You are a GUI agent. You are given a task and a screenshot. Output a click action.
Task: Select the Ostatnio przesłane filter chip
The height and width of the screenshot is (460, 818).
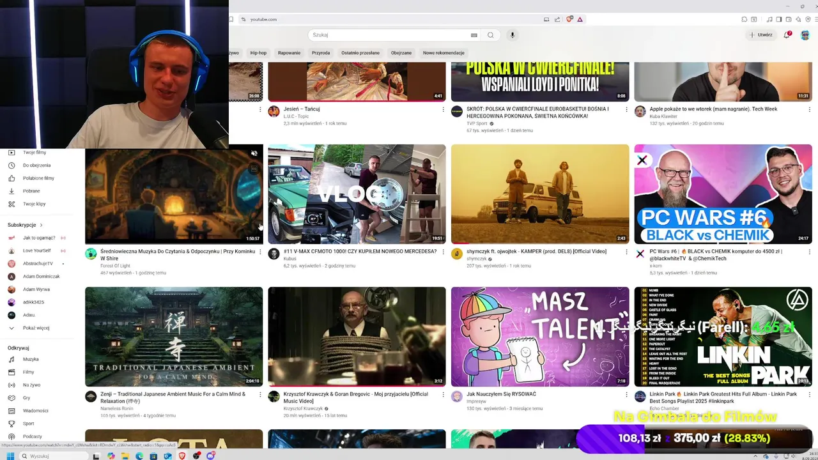[360, 53]
